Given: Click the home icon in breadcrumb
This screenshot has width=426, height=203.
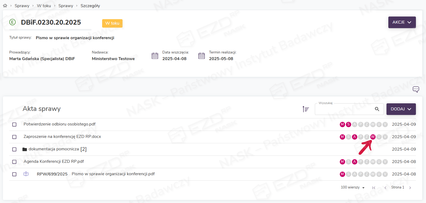Looking at the screenshot, I should click(x=5, y=6).
